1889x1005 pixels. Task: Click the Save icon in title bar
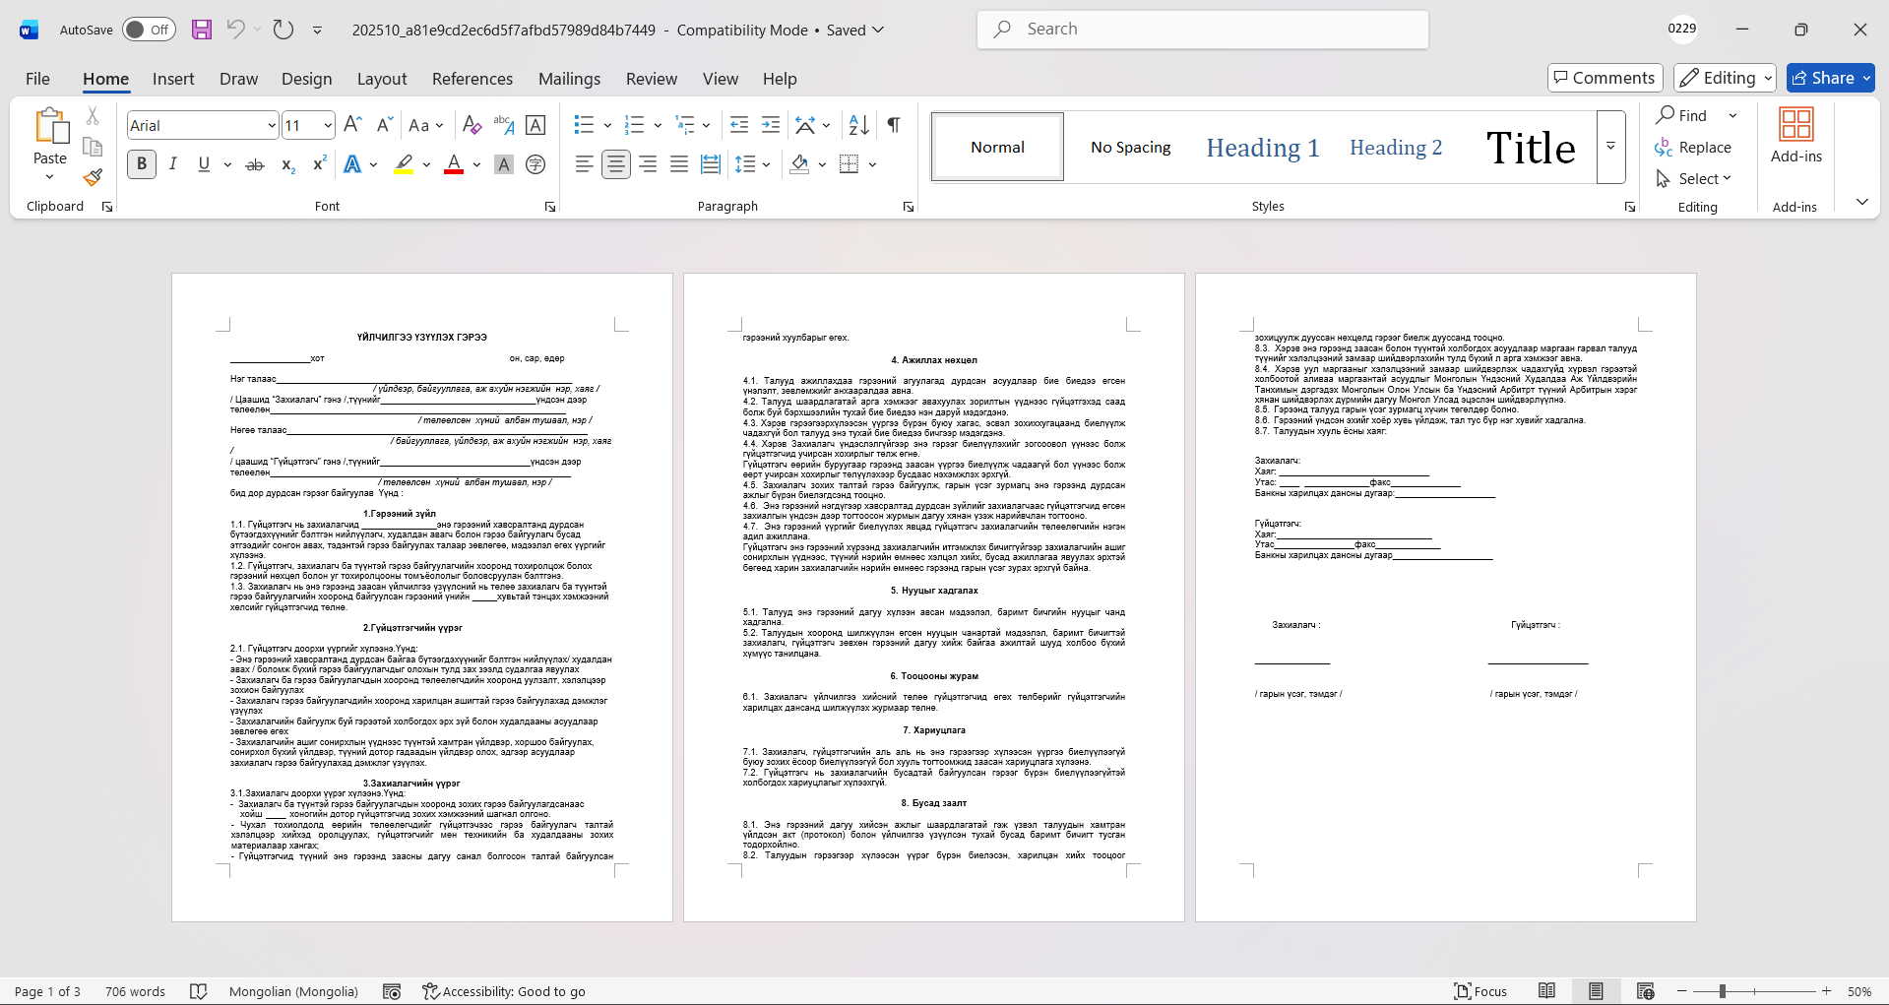[x=202, y=30]
